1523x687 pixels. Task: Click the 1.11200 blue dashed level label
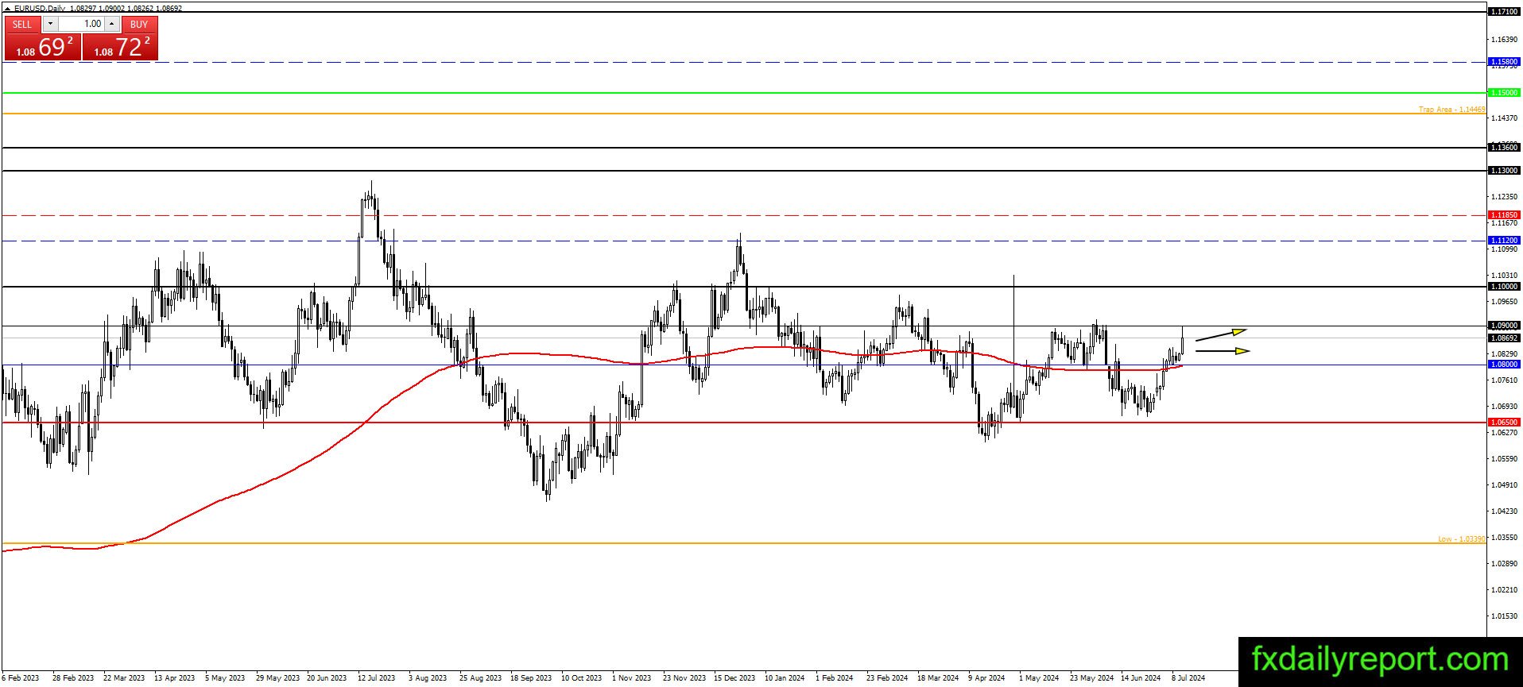(x=1504, y=240)
